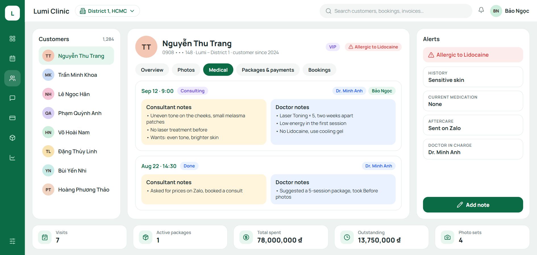Expand the District 1, HCMC branch dropdown
This screenshot has width=537, height=255.
pyautogui.click(x=107, y=11)
